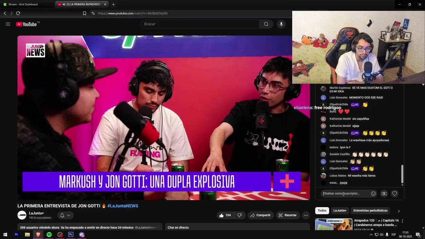Open the chat emoji picker

373,194
